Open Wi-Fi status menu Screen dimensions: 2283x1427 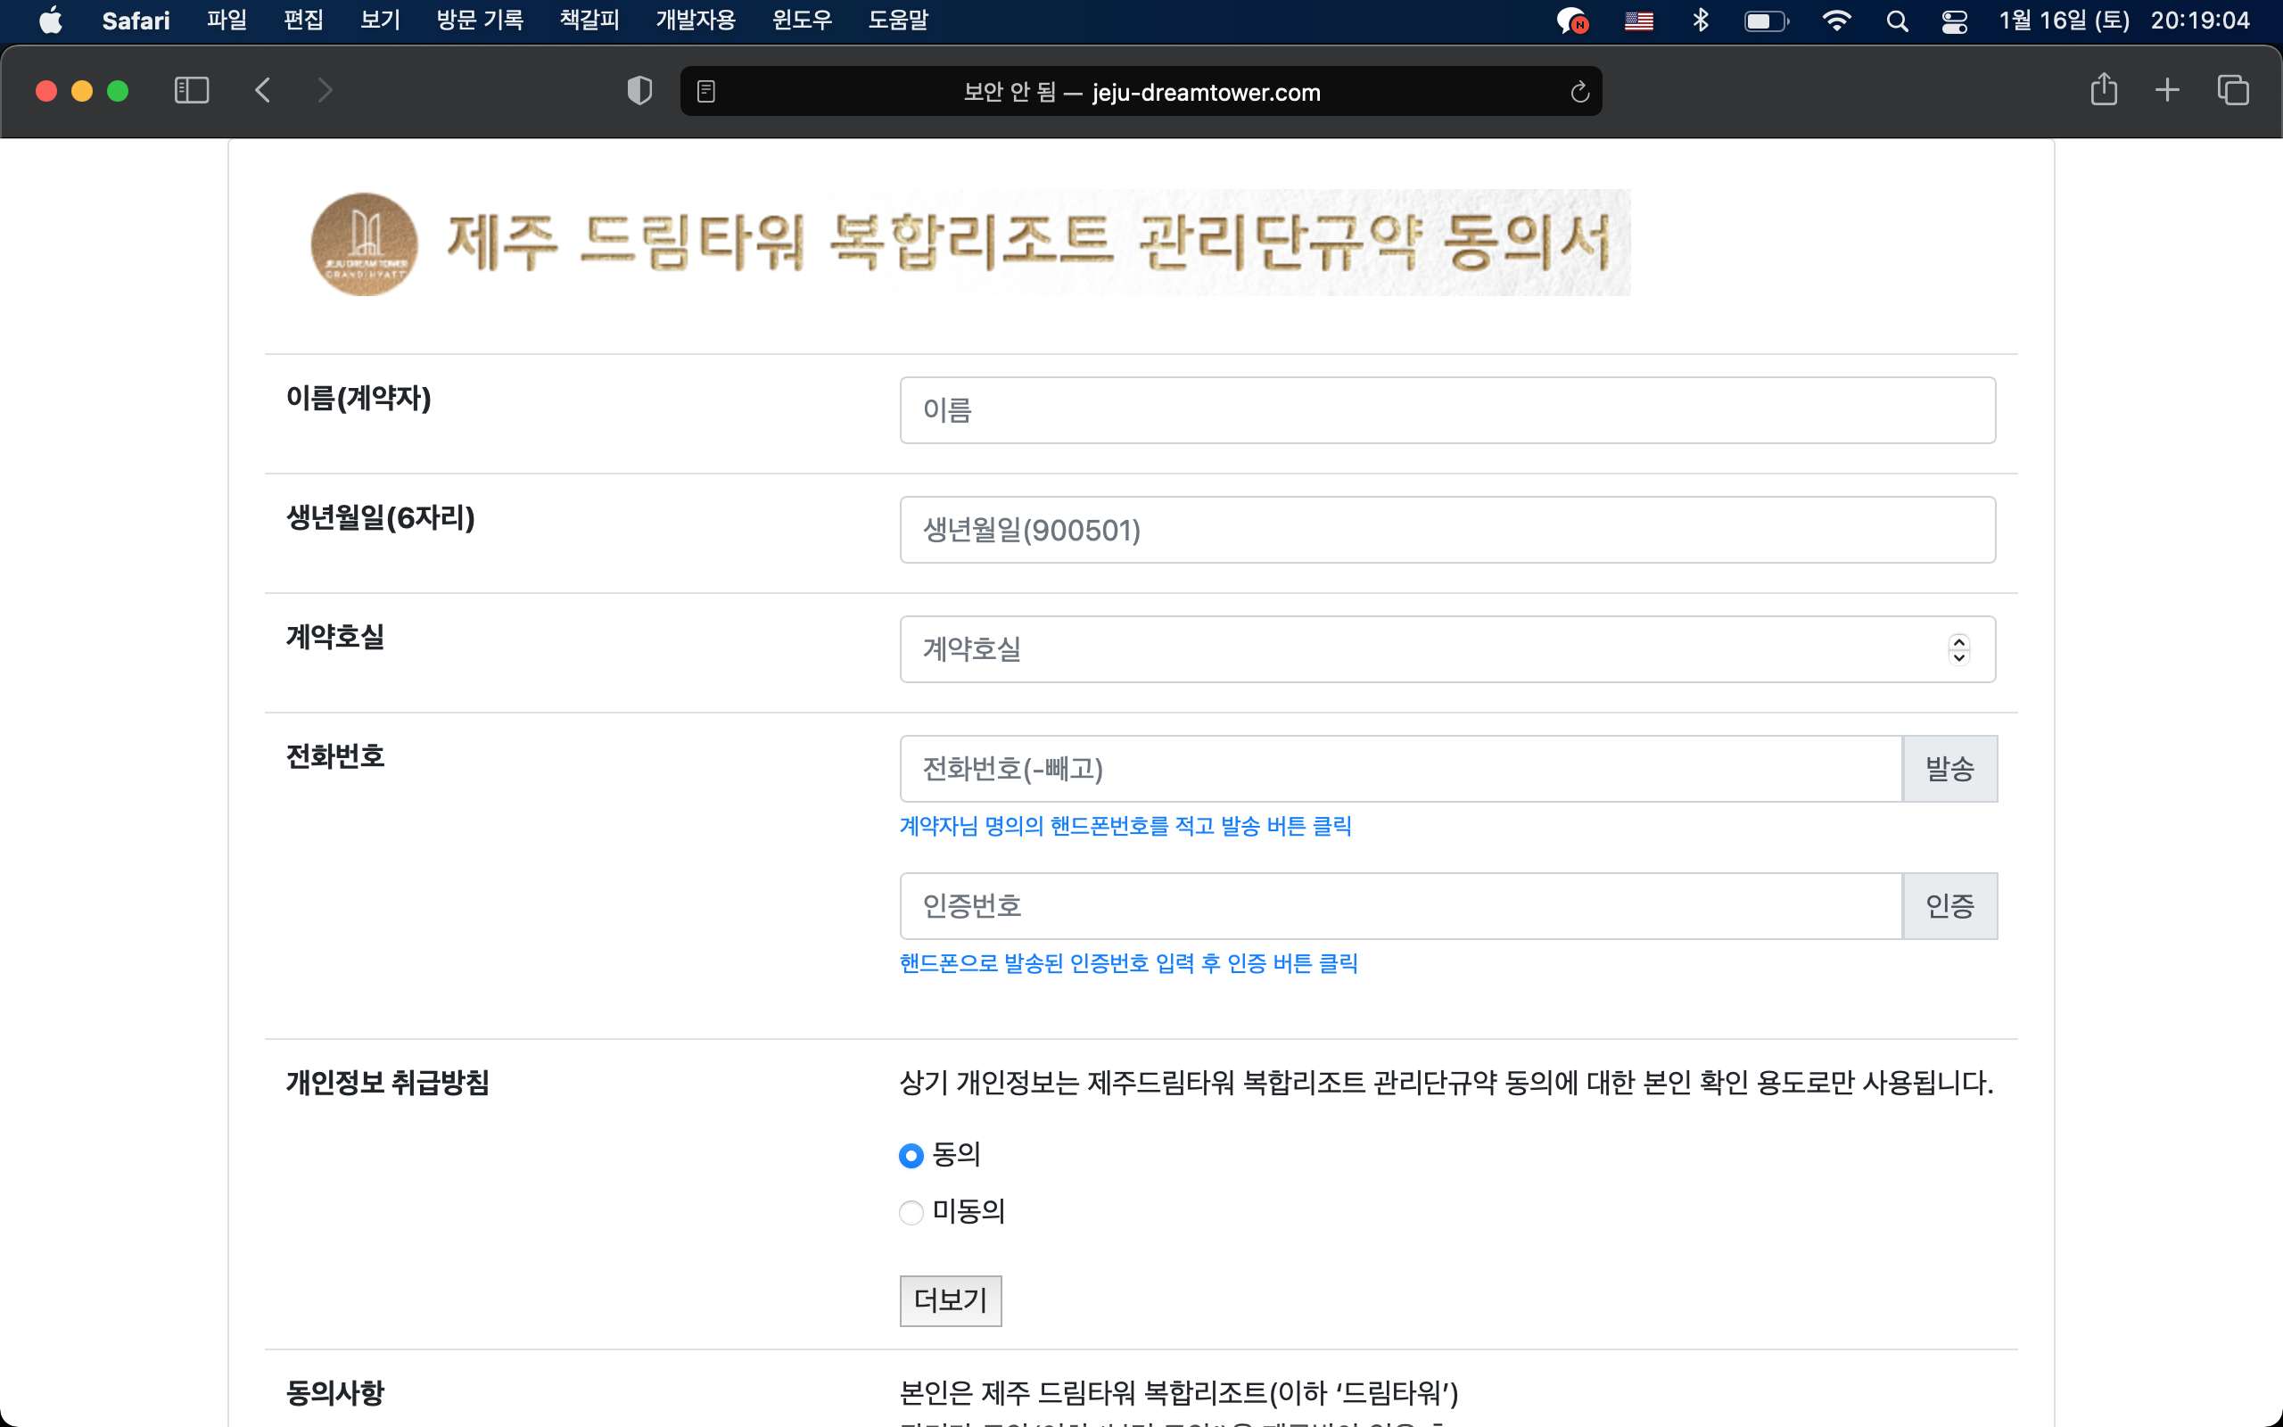pyautogui.click(x=1836, y=21)
